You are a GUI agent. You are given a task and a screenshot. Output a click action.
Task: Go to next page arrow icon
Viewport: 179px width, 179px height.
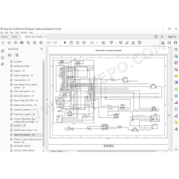(x=41, y=43)
